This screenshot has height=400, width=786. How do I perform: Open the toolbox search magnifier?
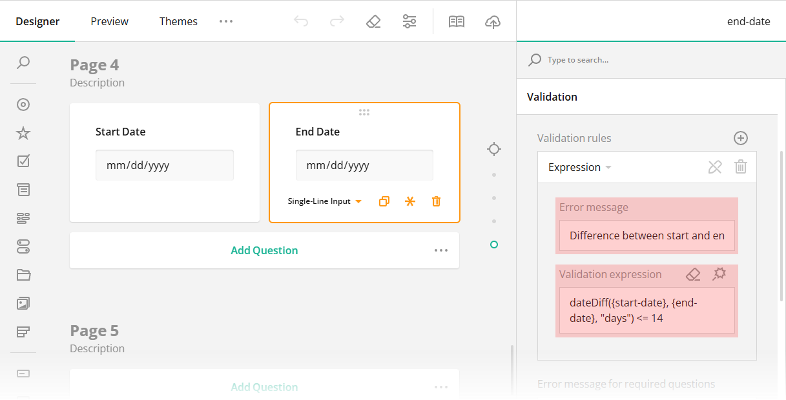[x=23, y=63]
